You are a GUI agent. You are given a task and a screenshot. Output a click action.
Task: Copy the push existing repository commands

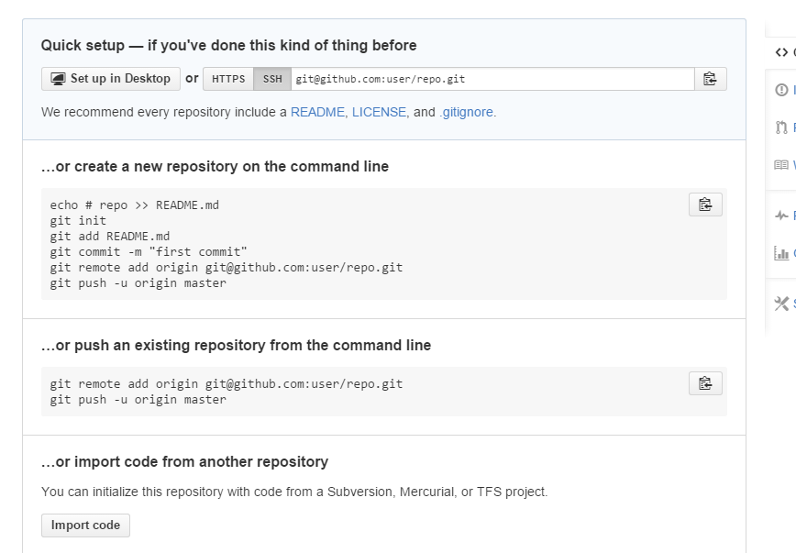pos(705,383)
